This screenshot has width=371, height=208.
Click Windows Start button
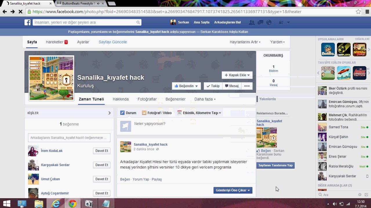point(6,204)
